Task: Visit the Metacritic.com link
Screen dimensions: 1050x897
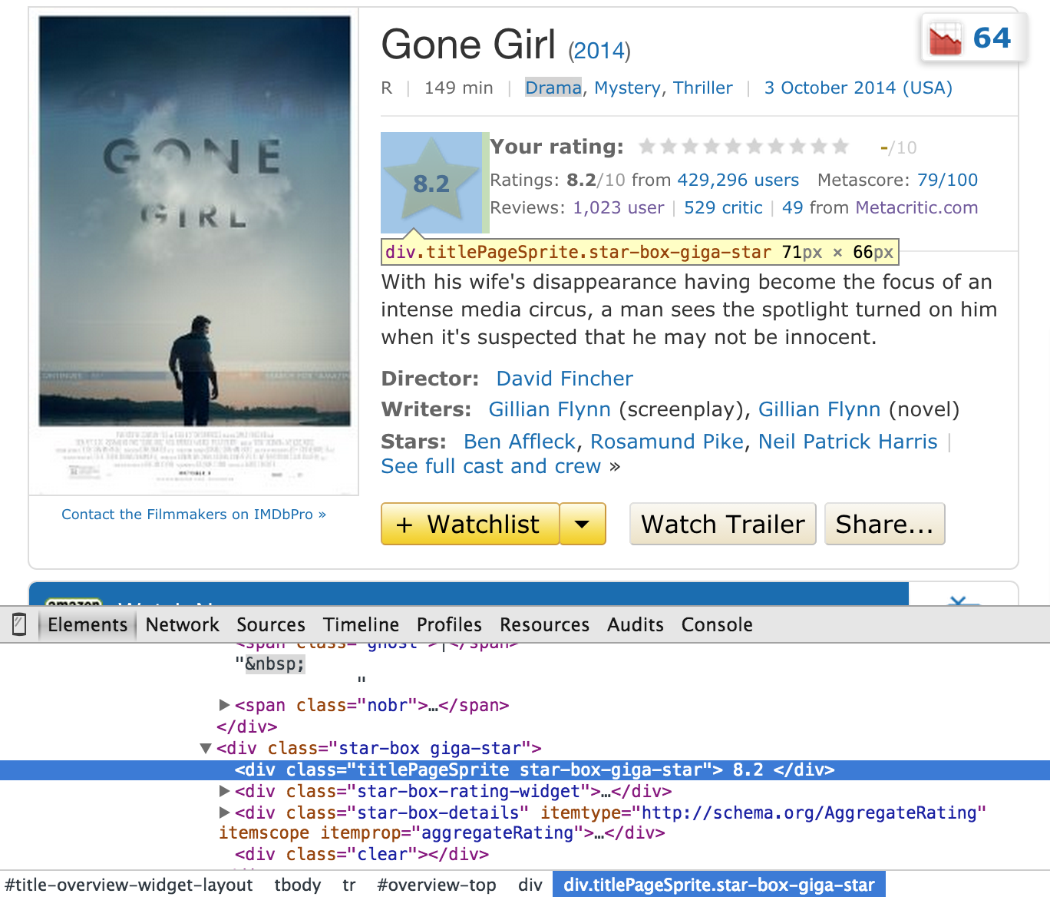Action: pyautogui.click(x=916, y=207)
